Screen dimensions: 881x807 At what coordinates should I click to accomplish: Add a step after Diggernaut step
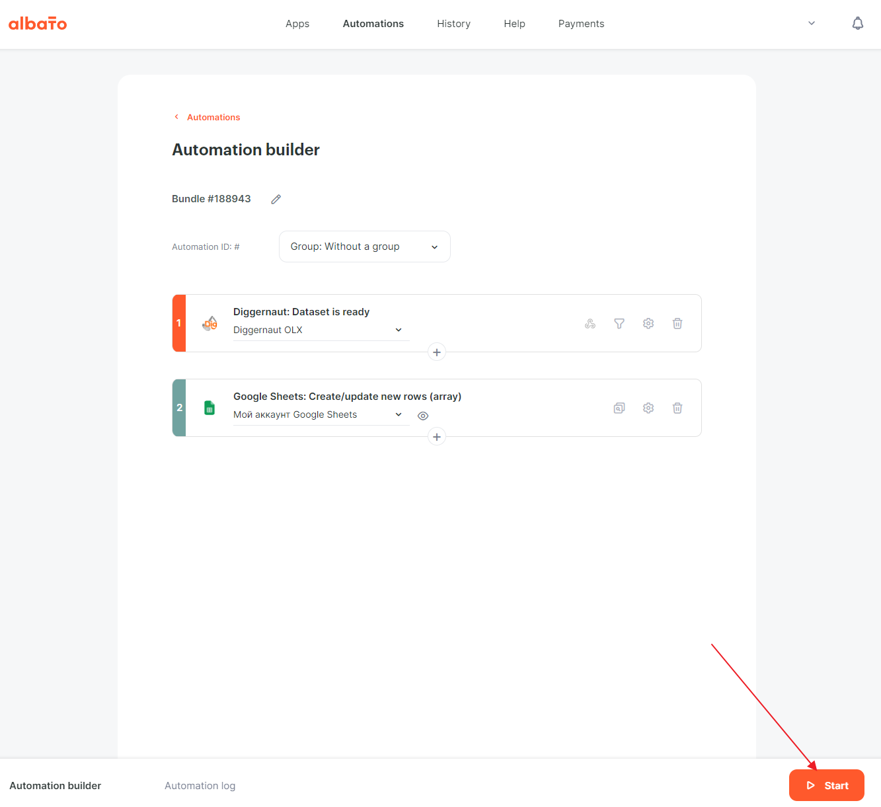click(x=437, y=352)
